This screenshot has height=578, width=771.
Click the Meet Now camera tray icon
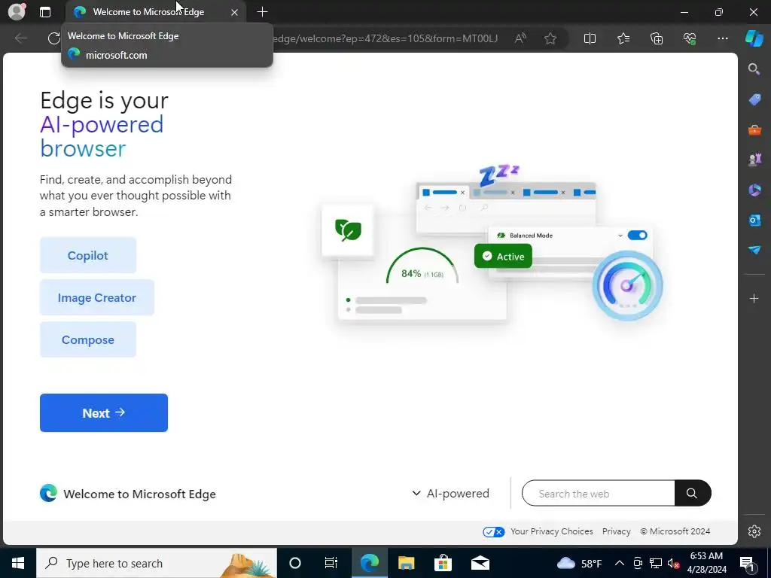pos(638,563)
